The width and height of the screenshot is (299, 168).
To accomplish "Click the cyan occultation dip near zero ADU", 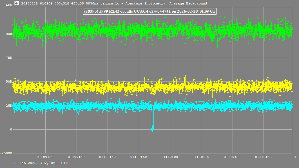I will [x=153, y=128].
